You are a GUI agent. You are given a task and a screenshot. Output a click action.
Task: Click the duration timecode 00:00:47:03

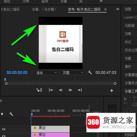106,72
